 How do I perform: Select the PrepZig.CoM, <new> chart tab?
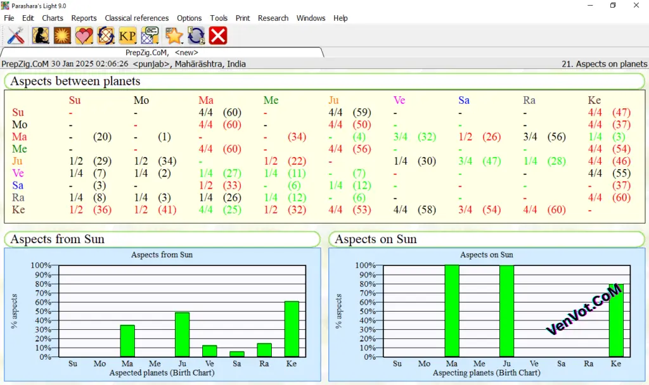(x=162, y=53)
